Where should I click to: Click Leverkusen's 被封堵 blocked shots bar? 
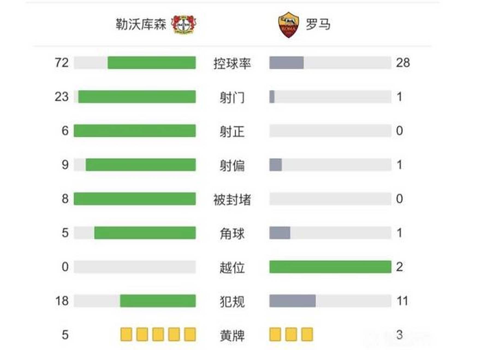click(x=135, y=199)
